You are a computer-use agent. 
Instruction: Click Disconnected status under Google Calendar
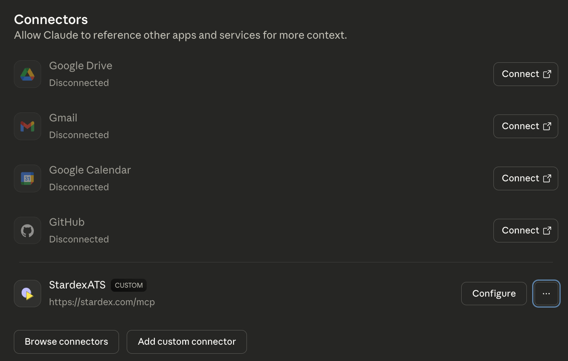tap(79, 187)
